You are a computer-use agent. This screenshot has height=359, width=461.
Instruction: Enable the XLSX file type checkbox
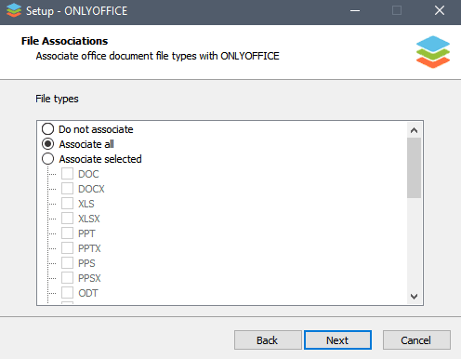(x=67, y=219)
